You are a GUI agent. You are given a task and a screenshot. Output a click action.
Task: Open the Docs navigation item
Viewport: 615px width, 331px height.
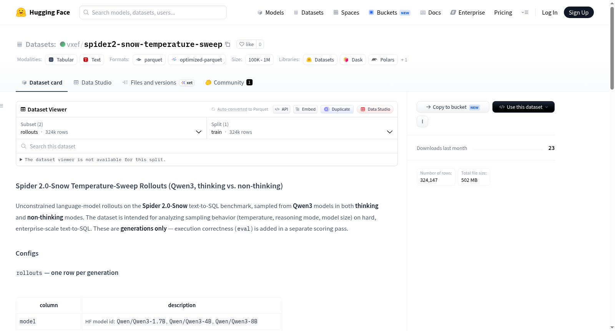pyautogui.click(x=430, y=12)
